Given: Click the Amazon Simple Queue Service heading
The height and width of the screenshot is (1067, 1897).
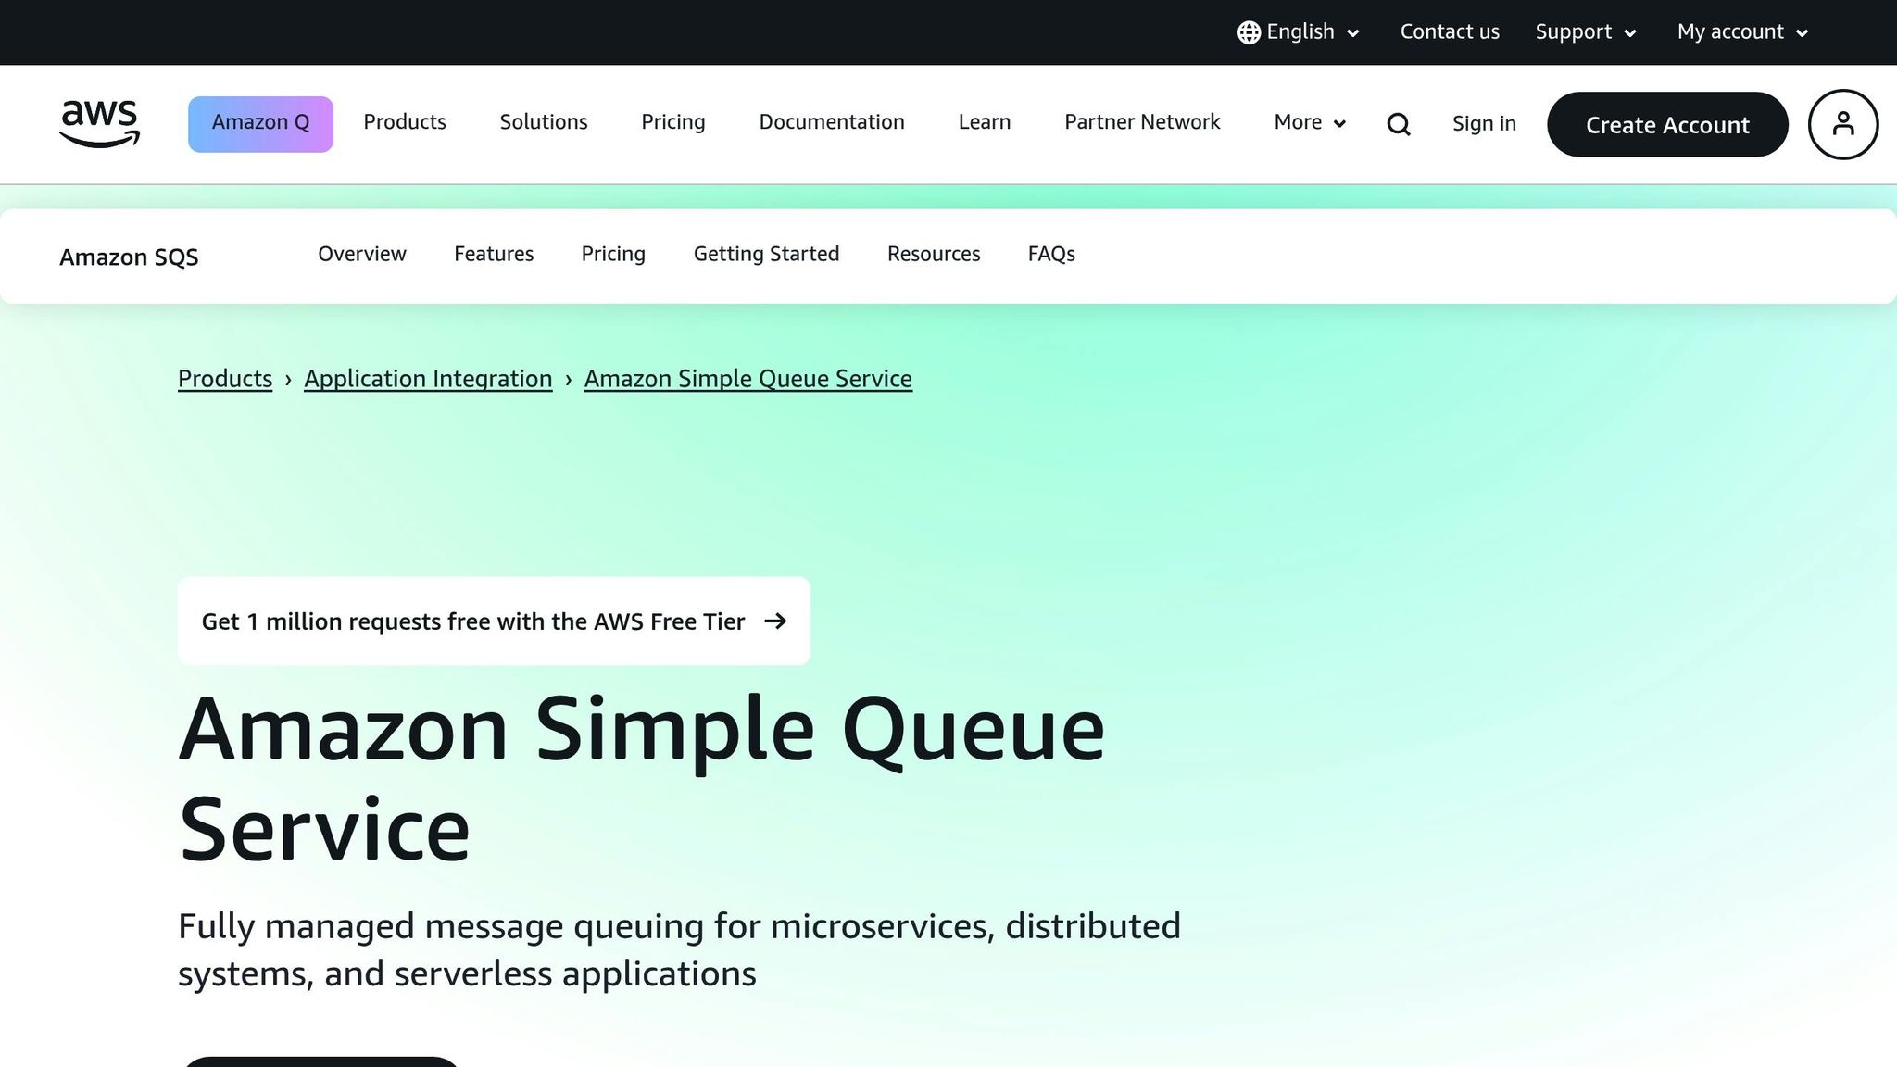Looking at the screenshot, I should click(x=642, y=778).
